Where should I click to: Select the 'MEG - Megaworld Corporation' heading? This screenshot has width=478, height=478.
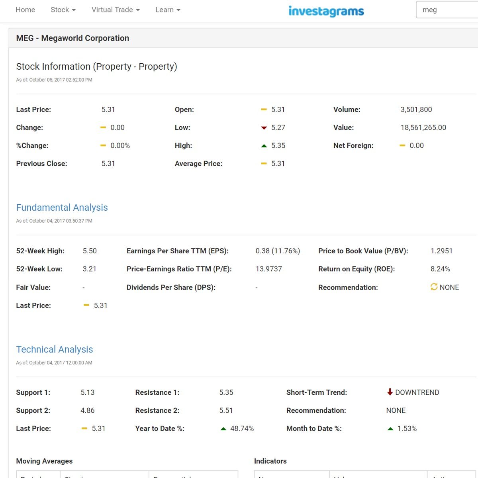[72, 38]
